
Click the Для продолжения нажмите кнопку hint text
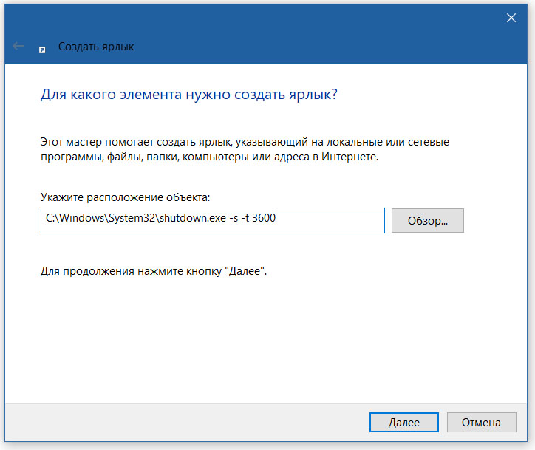pyautogui.click(x=154, y=271)
